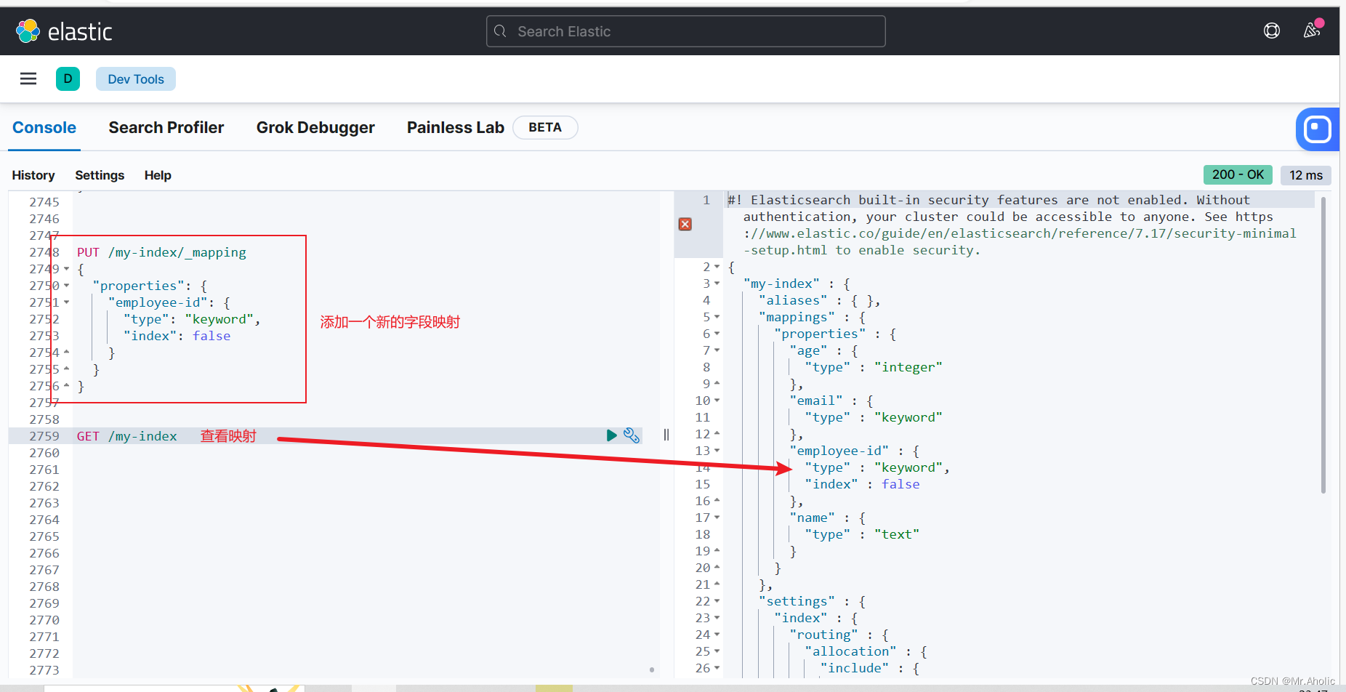The height and width of the screenshot is (692, 1346).
Task: Open the History panel
Action: 33,175
